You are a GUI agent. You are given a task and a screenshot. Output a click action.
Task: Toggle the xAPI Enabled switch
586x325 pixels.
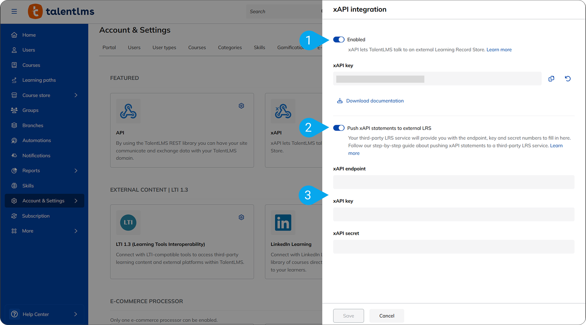click(x=339, y=39)
